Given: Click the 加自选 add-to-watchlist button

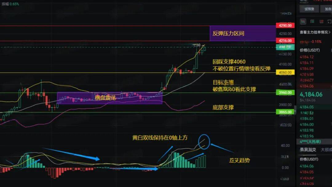Looking at the screenshot, I should pos(326,9).
